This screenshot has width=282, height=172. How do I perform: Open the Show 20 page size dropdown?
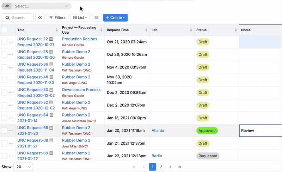pyautogui.click(x=23, y=167)
